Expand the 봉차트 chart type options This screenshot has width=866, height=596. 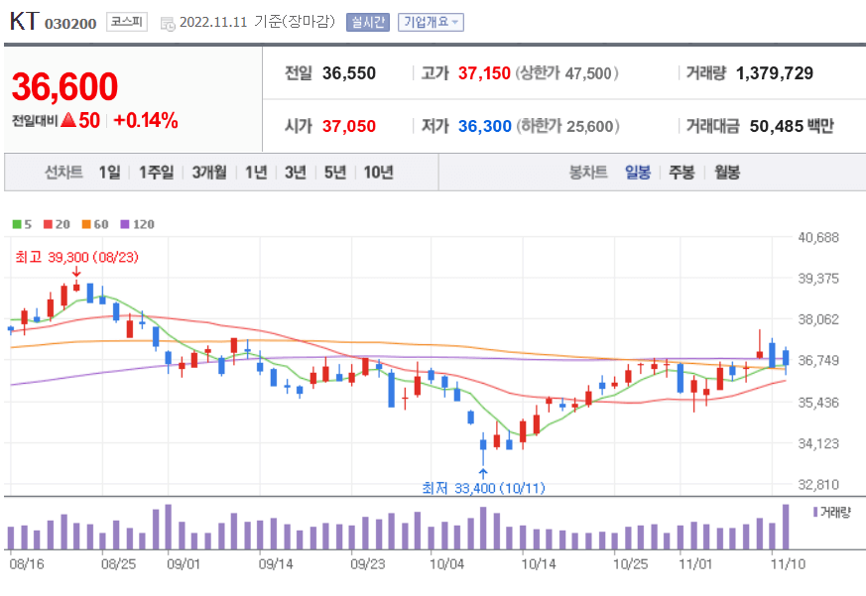click(588, 172)
